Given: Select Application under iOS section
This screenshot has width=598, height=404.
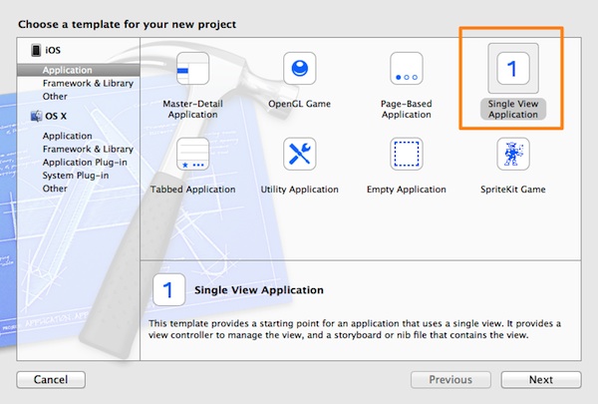Looking at the screenshot, I should (x=67, y=71).
